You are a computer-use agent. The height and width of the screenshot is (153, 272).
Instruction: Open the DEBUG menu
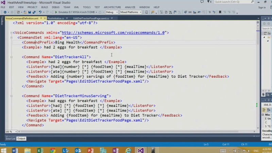point(55,7)
